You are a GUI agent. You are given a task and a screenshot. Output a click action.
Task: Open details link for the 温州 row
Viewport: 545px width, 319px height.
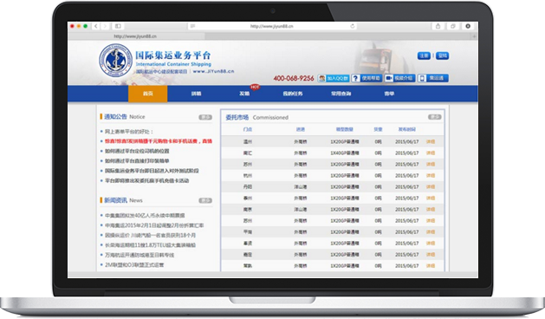(431, 142)
